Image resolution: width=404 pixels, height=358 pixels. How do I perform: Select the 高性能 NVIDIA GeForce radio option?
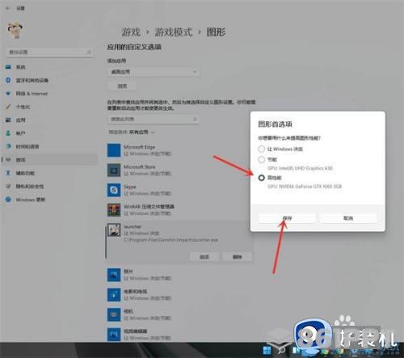[x=262, y=178]
